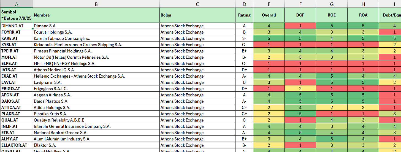Click the Plastika Kritis S.A. cell
The height and width of the screenshot is (152, 401).
click(96, 114)
